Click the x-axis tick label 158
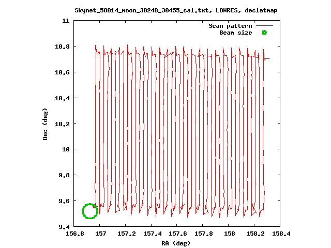The height and width of the screenshot is (248, 331). [x=229, y=234]
